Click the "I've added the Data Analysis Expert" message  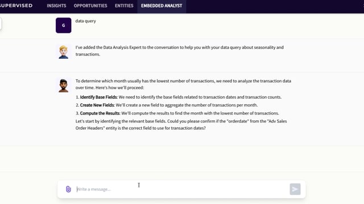(x=180, y=50)
